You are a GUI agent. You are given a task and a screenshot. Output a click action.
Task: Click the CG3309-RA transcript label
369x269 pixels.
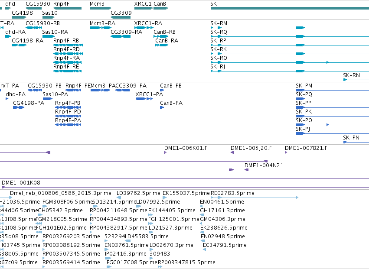click(x=126, y=32)
